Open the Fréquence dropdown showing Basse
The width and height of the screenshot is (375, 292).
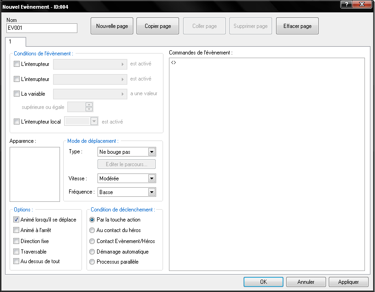(127, 192)
